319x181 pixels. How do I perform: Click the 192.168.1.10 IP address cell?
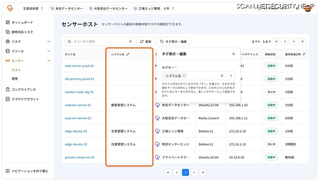[x=238, y=105]
